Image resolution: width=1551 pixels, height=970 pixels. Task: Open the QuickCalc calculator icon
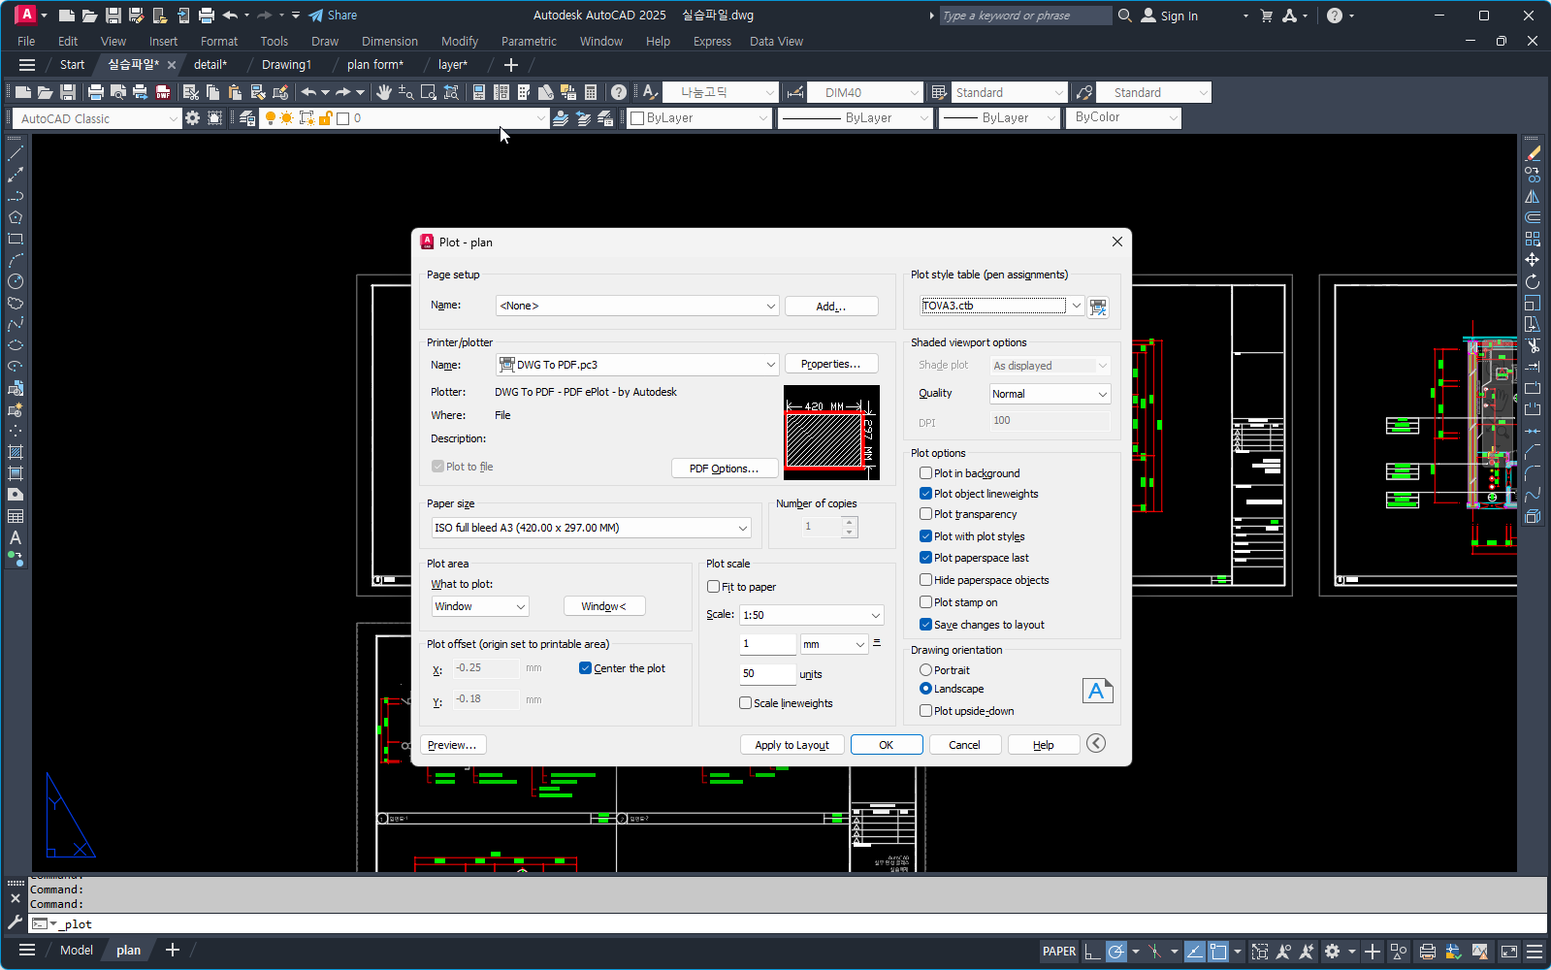coord(591,92)
